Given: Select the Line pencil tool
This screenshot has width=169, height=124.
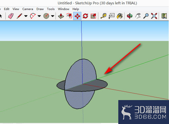Looking at the screenshot, I should click(x=19, y=16).
